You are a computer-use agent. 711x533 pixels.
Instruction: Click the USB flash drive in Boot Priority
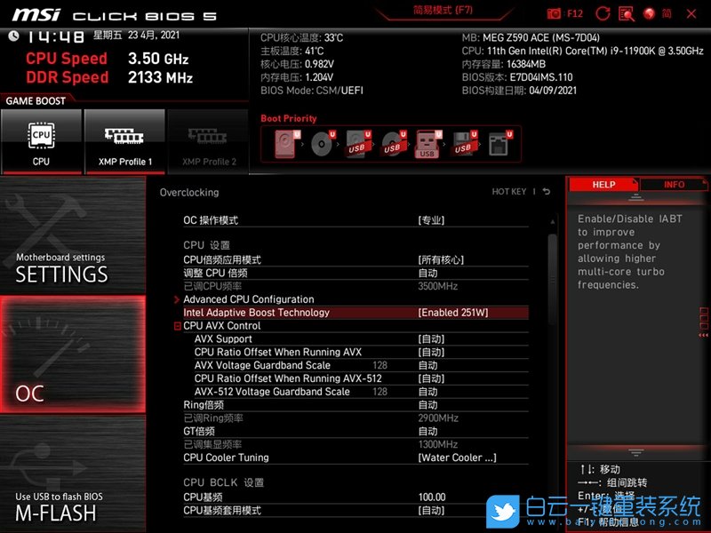[x=427, y=144]
